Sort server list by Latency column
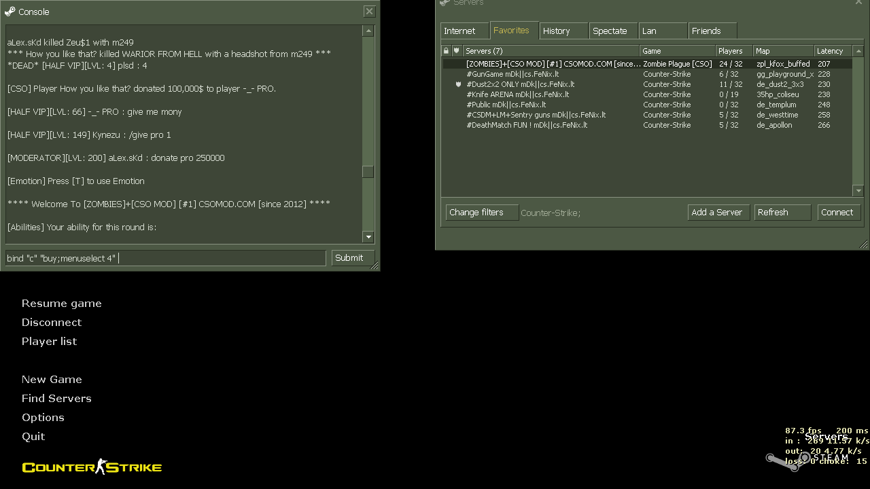Screen dimensions: 870x489 833,51
